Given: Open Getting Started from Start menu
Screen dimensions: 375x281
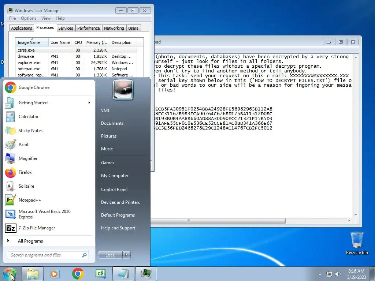Looking at the screenshot, I should (49, 103).
